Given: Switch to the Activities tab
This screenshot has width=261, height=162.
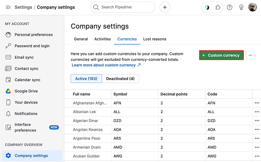Looking at the screenshot, I should pyautogui.click(x=103, y=39).
